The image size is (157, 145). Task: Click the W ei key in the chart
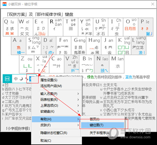25,27
